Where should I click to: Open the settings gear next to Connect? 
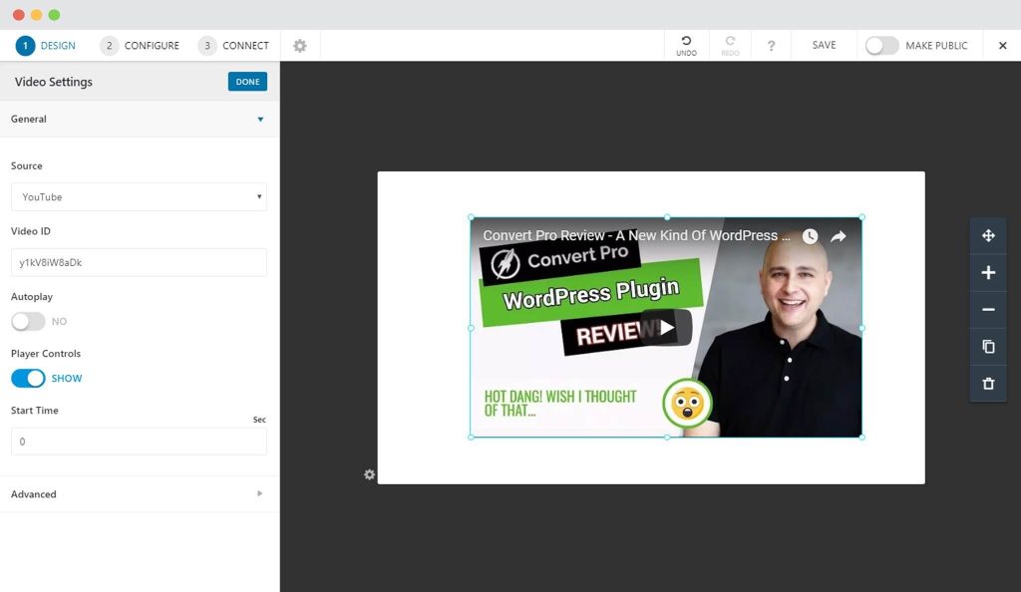[299, 46]
